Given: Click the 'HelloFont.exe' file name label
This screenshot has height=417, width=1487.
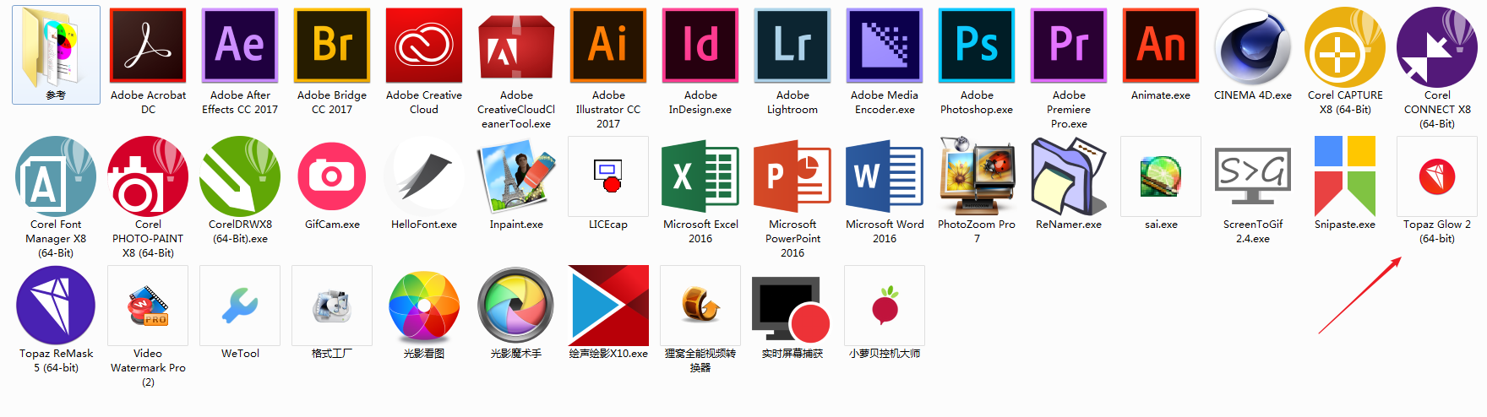Looking at the screenshot, I should [x=424, y=225].
